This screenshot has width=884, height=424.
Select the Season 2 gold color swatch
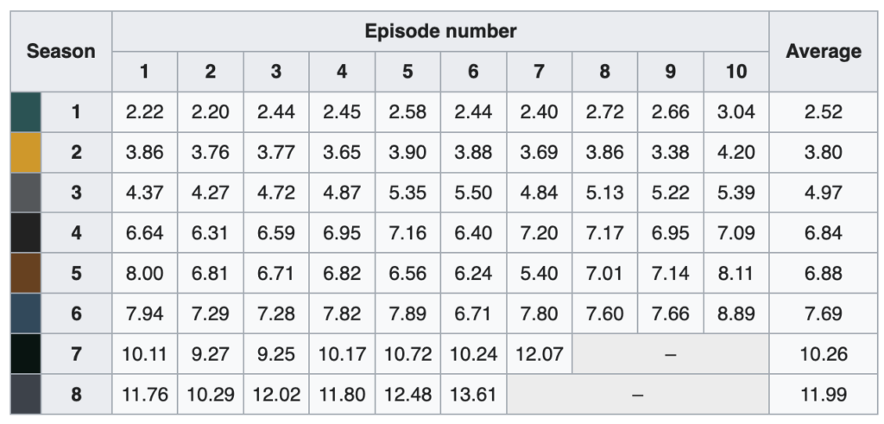[26, 152]
